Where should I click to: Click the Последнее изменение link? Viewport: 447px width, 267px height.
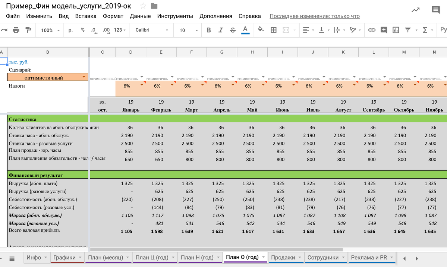(x=314, y=16)
